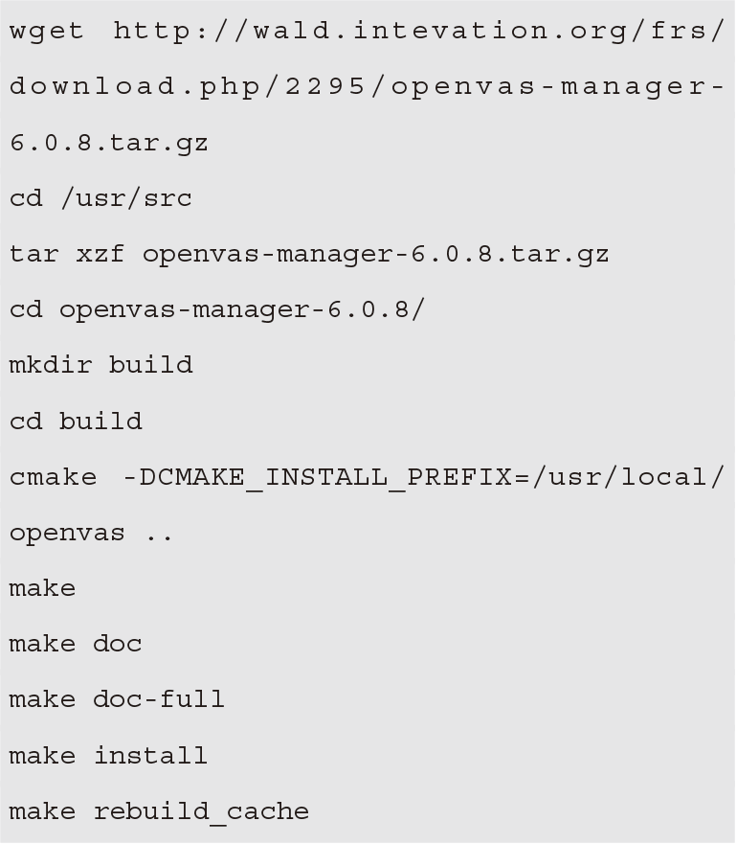
Task: Click the download.php/2295 path line
Action: (367, 87)
